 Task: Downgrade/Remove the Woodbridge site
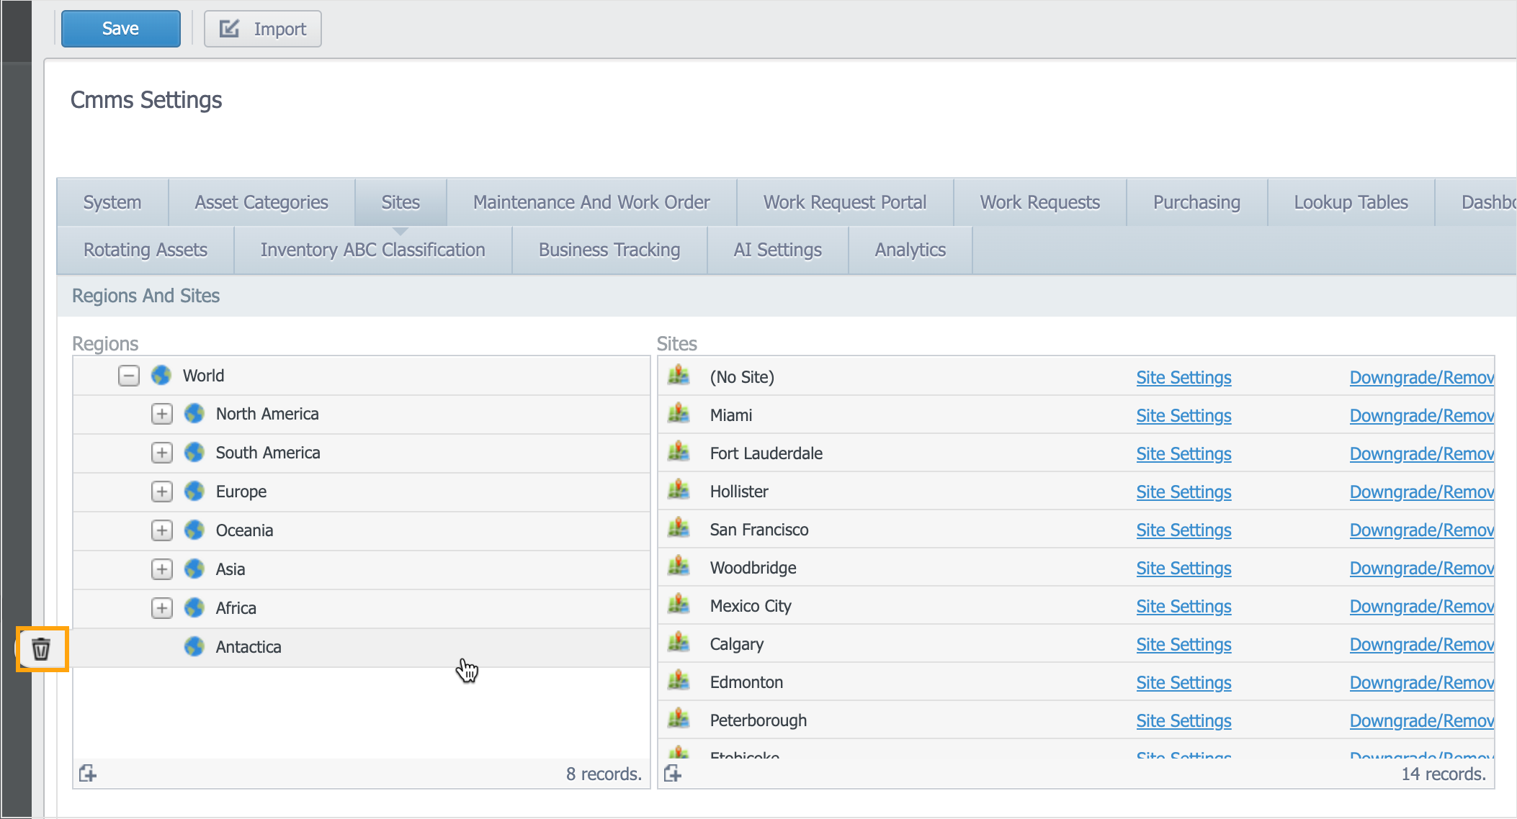[1421, 568]
